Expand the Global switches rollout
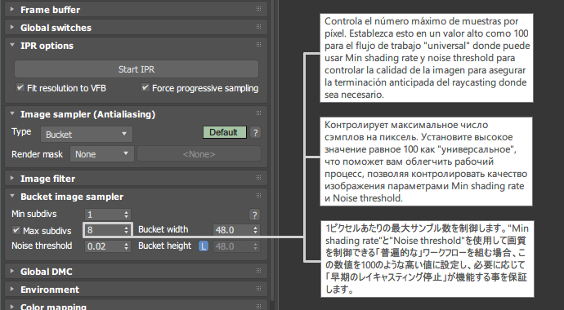Image resolution: width=564 pixels, height=310 pixels. click(136, 27)
